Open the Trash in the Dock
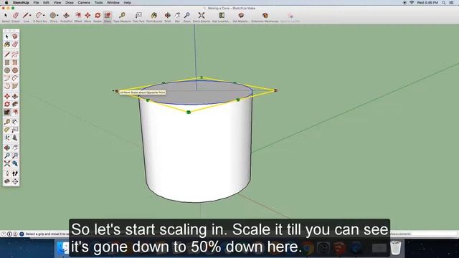459x258 pixels. pos(395,247)
